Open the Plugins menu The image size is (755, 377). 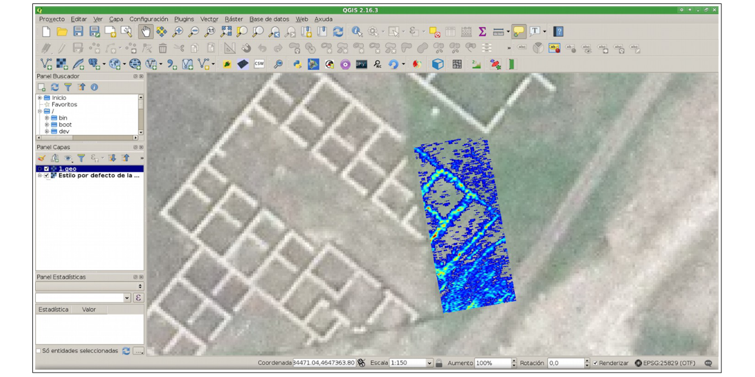click(184, 19)
